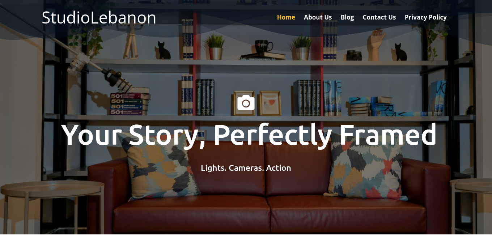This screenshot has height=242, width=492.
Task: Click the wooden hand model on the top shelf
Action: coord(376,44)
